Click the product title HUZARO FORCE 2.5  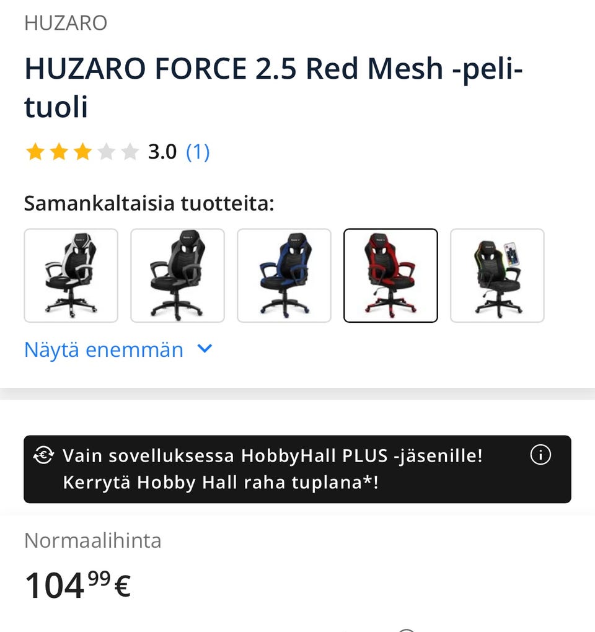pyautogui.click(x=274, y=87)
